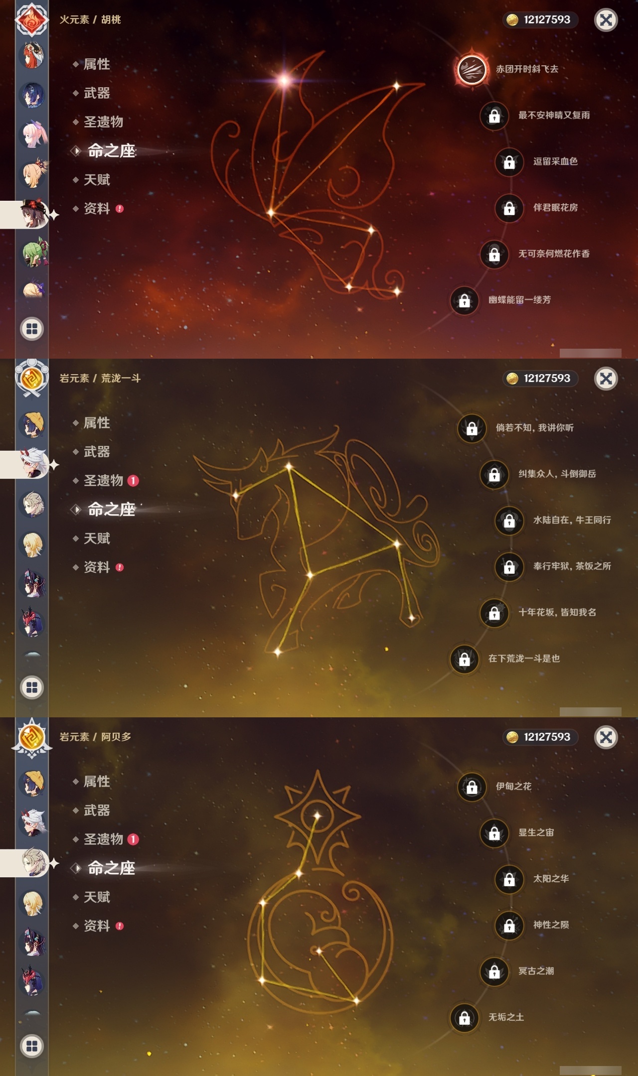The height and width of the screenshot is (1076, 638).
Task: Switch to 属性 tab in Hu Tao panel
Action: pos(97,64)
